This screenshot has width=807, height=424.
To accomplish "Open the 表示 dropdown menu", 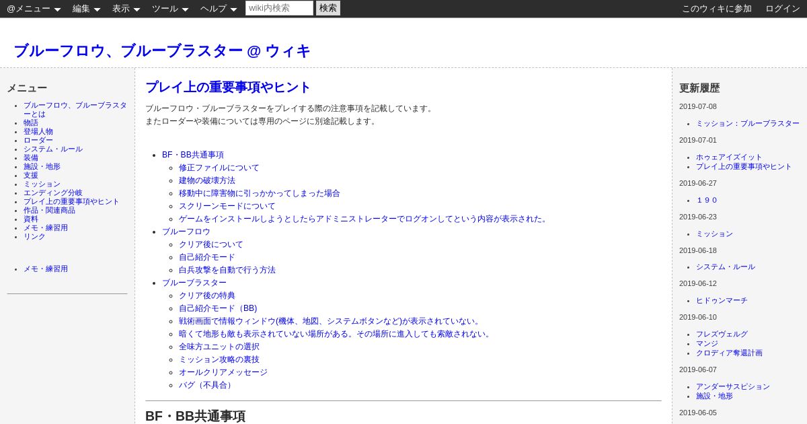I will tap(126, 9).
